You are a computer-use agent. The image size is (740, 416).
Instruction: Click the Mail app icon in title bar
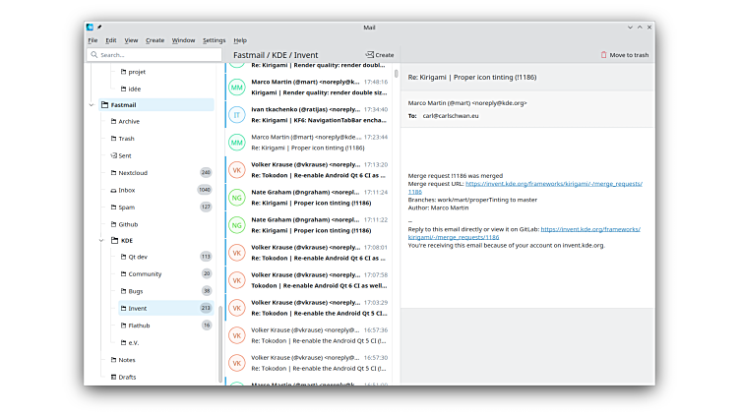tap(90, 27)
